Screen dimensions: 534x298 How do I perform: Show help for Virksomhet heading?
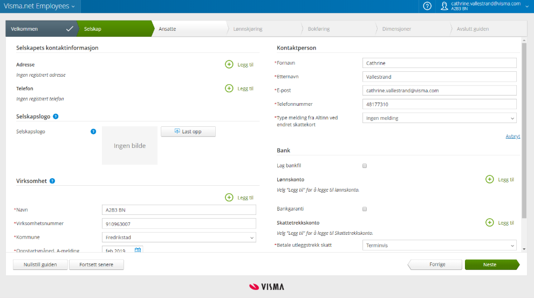(52, 181)
